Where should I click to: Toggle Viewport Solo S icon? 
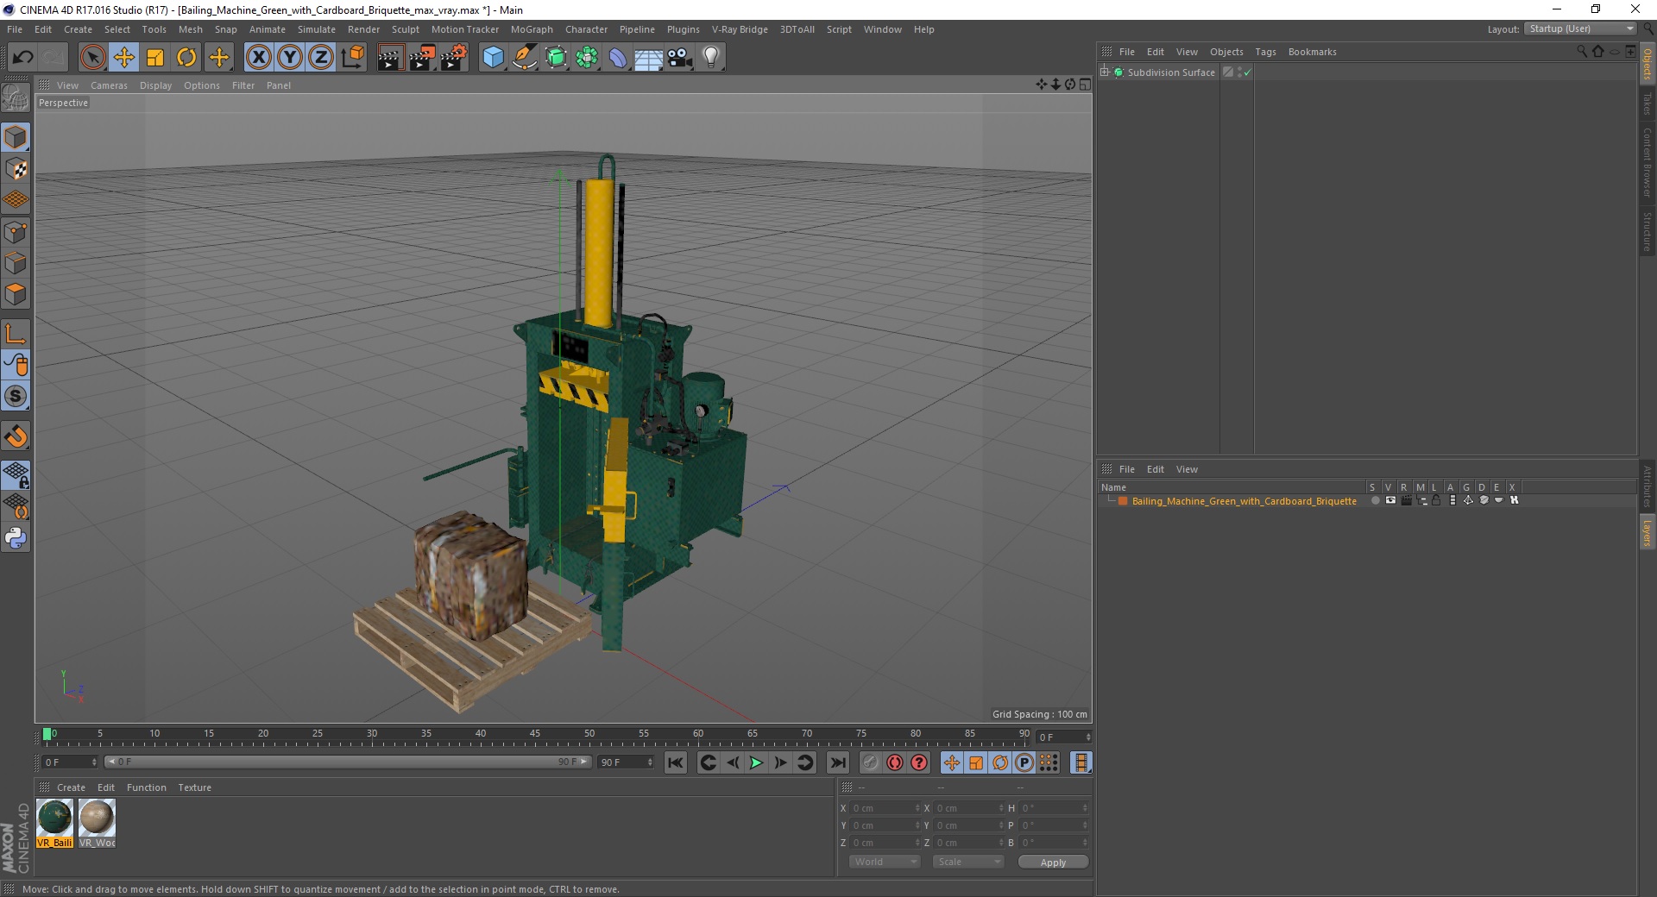tap(16, 396)
